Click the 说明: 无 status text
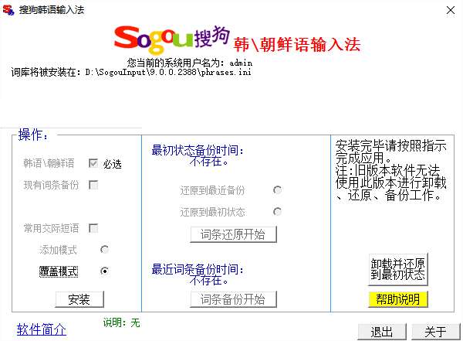463x341 pixels. [x=121, y=322]
